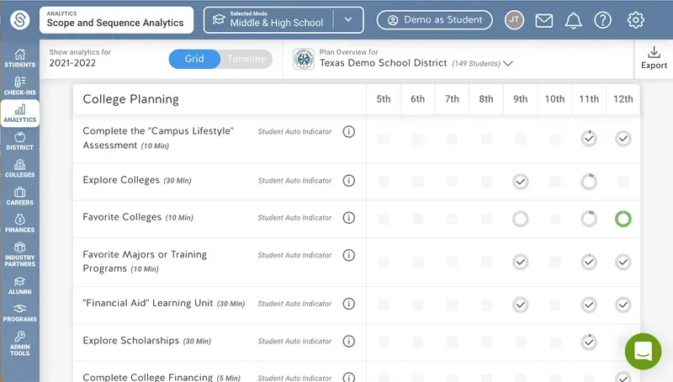
Task: Click Favorite Colleges 9th grade progress ring
Action: [x=520, y=219]
